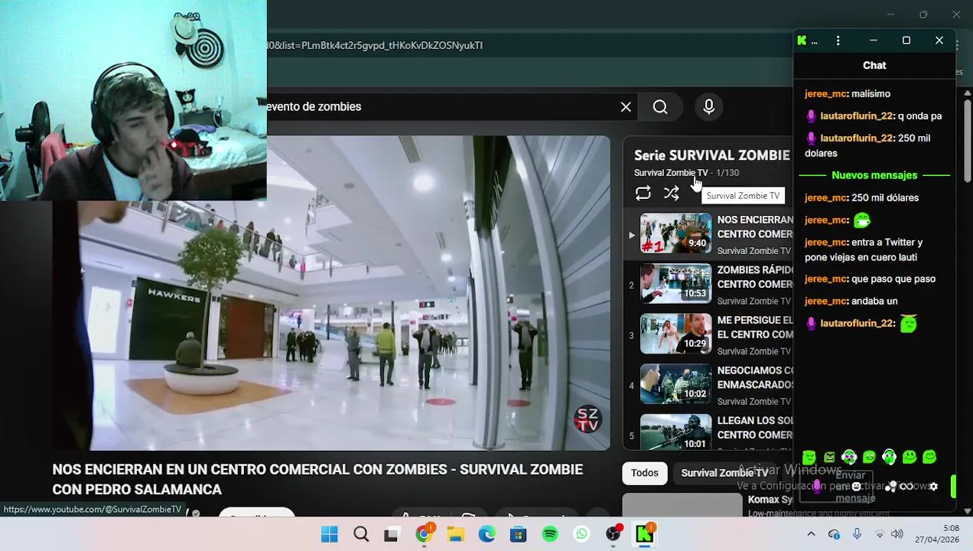Open the emoji picker in chat input
The width and height of the screenshot is (973, 551).
(x=856, y=487)
